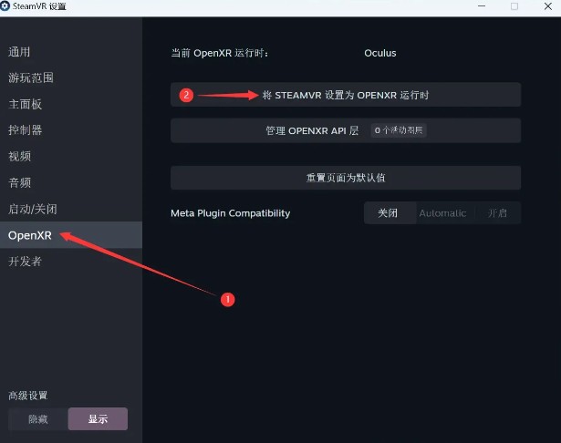Click the 当前 OpenXR 运行时 label

[x=220, y=53]
